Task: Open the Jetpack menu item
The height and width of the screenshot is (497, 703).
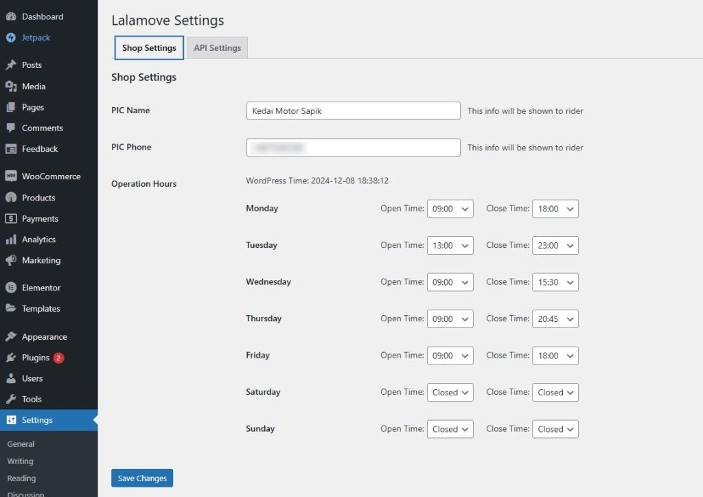Action: (49, 38)
